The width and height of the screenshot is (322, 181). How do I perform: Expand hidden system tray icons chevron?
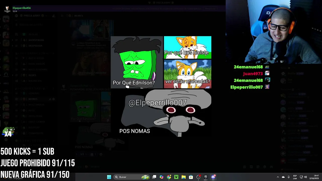(278, 177)
